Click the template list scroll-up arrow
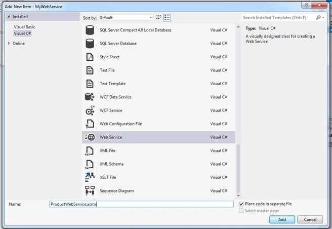This screenshot has height=229, width=332. [x=238, y=27]
